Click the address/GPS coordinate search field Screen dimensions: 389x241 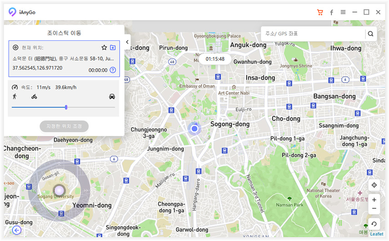[313, 34]
